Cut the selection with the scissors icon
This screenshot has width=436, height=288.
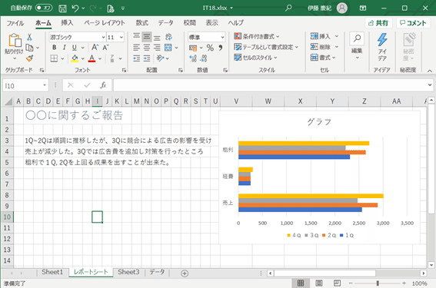coord(29,37)
